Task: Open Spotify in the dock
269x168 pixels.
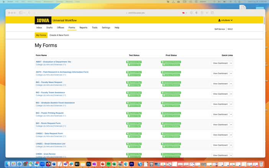Action: coord(108,164)
